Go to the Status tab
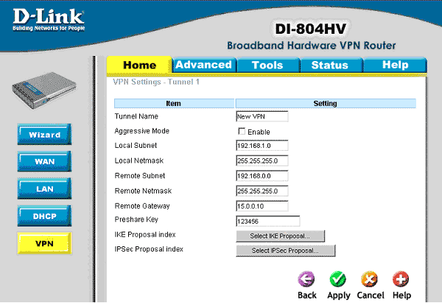This screenshot has width=442, height=303. coord(329,65)
